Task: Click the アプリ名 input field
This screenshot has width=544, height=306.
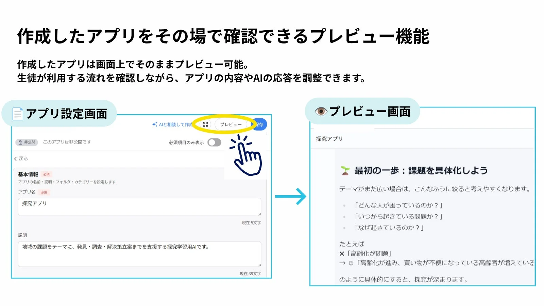Action: pyautogui.click(x=139, y=207)
